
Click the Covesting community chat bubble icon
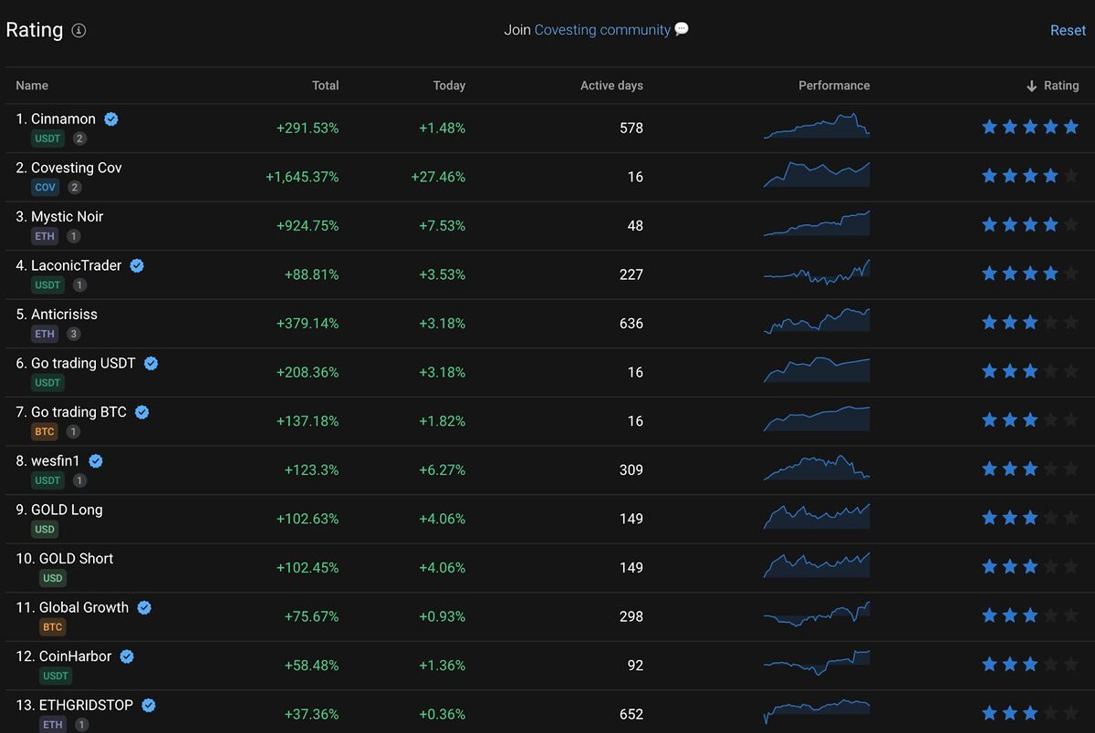point(682,29)
